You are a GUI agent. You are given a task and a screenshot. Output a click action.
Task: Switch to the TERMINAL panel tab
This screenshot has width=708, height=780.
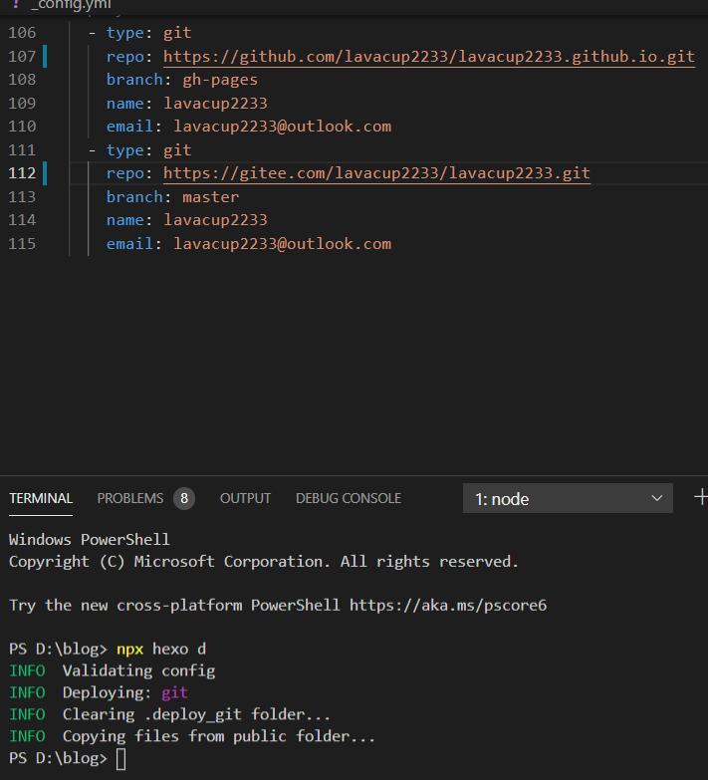(41, 498)
